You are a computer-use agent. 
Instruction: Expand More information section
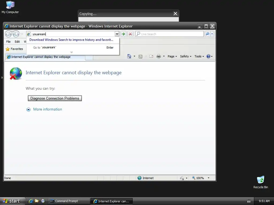coord(28,109)
